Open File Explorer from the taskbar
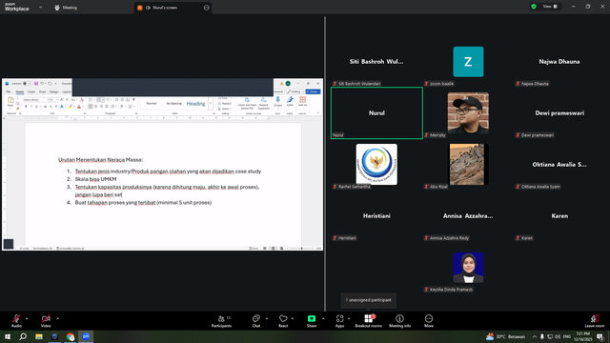The height and width of the screenshot is (343, 610). tap(39, 336)
